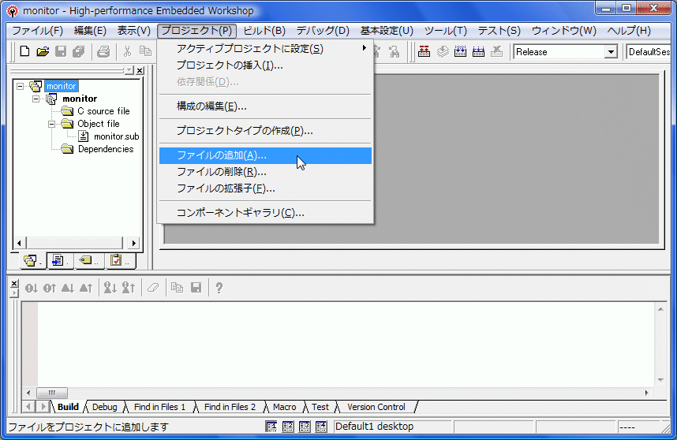The image size is (677, 440).
Task: Click the Stop Build toolbar icon
Action: click(496, 52)
